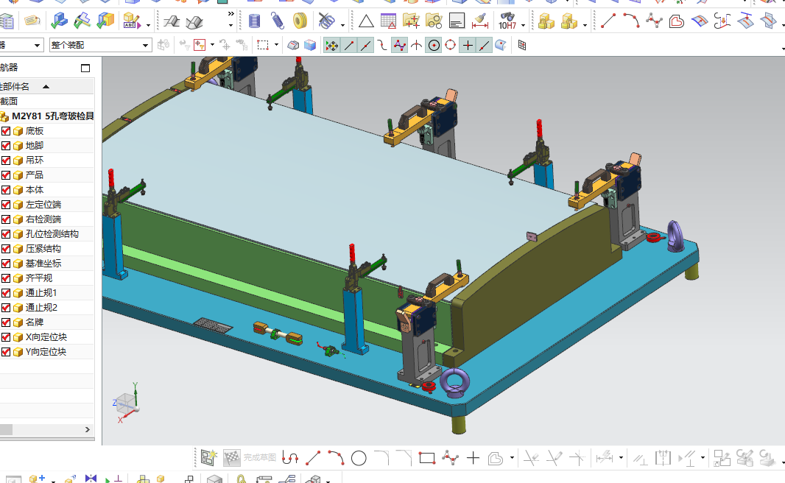Viewport: 785px width, 483px height.
Task: Select the 齐平规 tree item
Action: pos(38,278)
